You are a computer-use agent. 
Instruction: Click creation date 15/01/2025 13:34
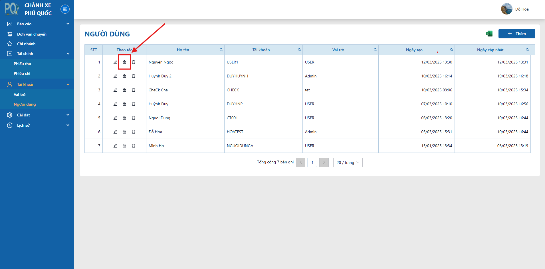click(x=437, y=146)
